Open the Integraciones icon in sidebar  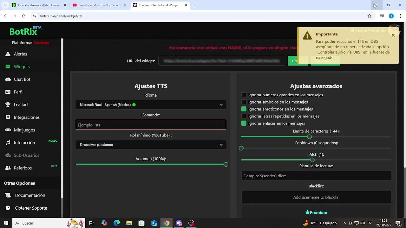8,117
